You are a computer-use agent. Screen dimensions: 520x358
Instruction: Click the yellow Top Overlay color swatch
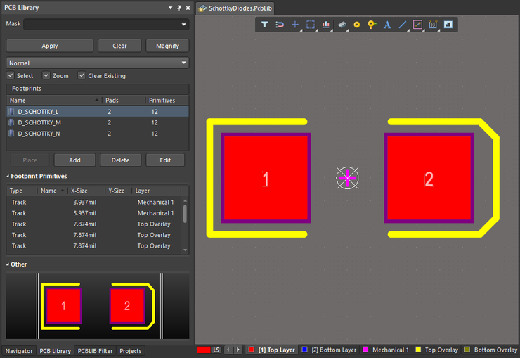(x=418, y=350)
